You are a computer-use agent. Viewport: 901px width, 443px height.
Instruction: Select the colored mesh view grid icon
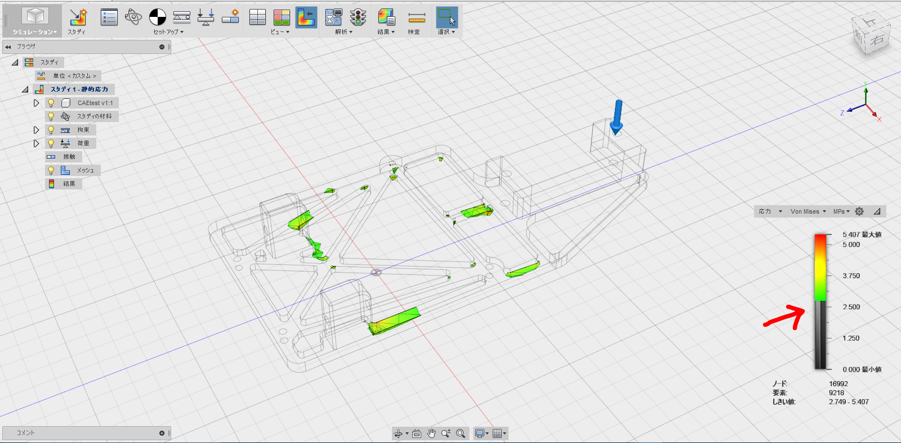point(282,17)
